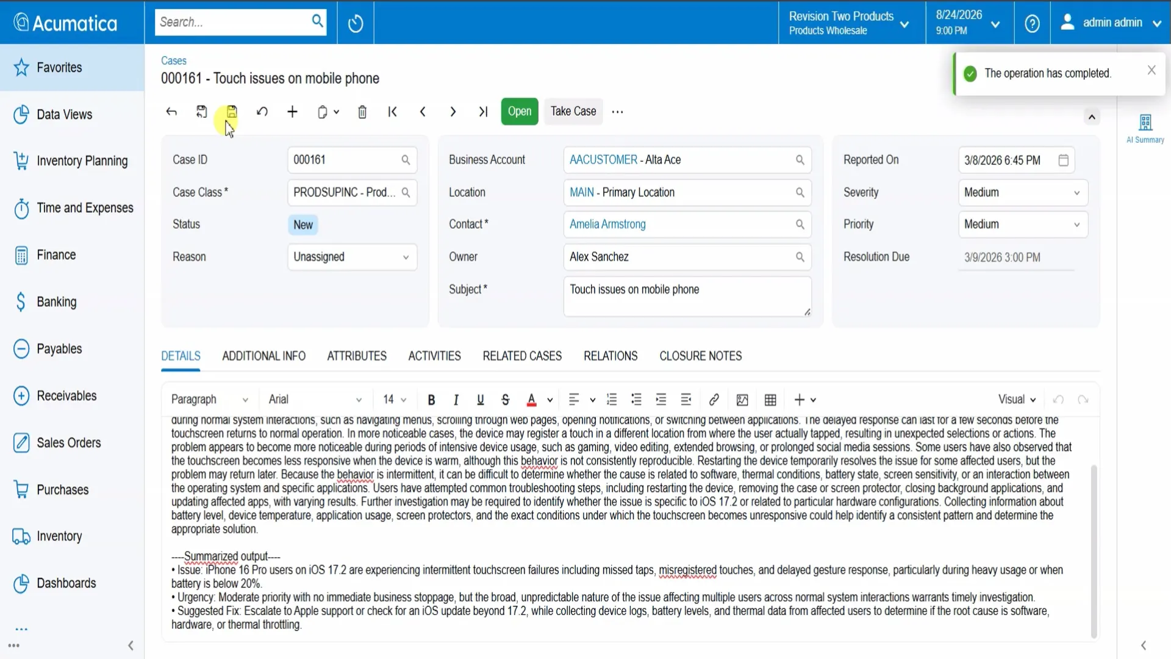Open the Reason dropdown showing Unassigned

[352, 257]
